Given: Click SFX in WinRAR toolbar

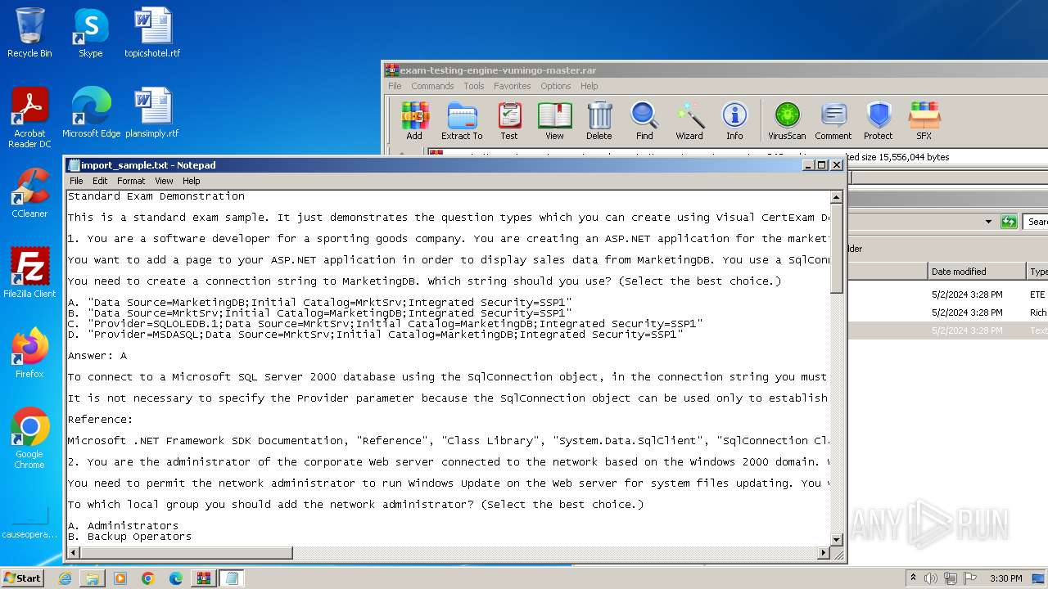Looking at the screenshot, I should pos(924,121).
